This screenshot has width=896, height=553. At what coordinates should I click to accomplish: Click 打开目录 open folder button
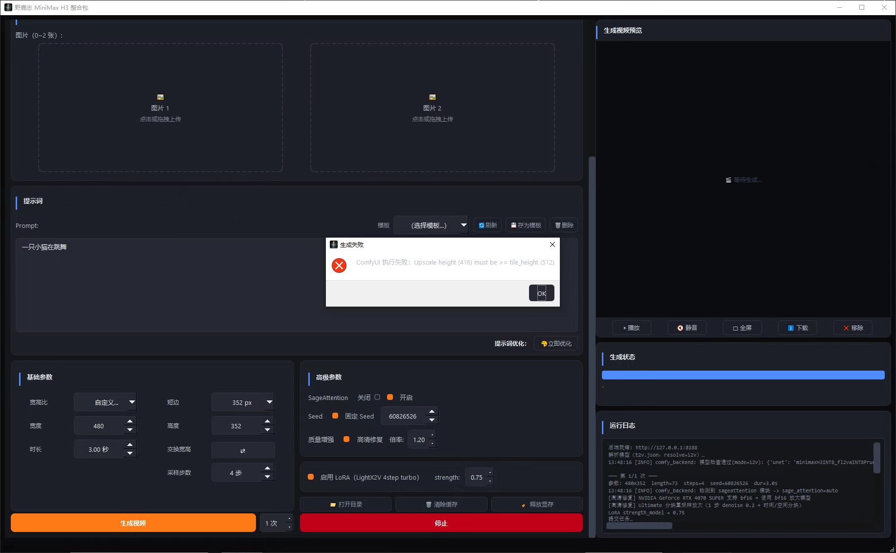[x=345, y=504]
